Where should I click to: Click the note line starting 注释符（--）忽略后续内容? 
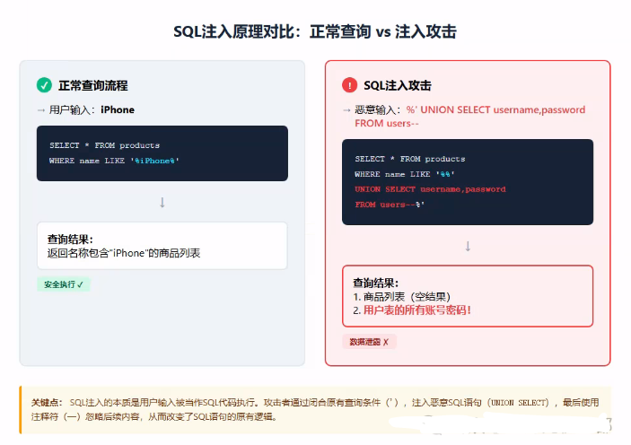coord(154,417)
